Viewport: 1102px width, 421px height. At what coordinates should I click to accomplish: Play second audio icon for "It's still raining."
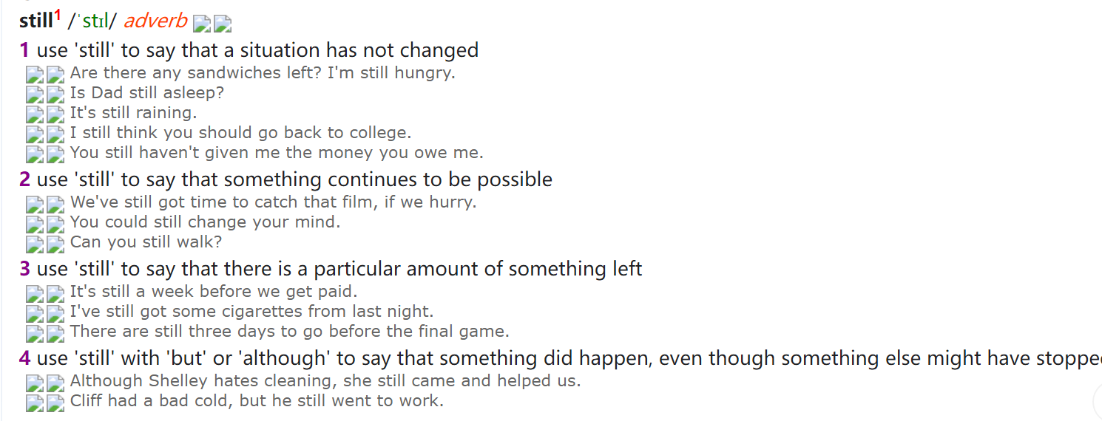click(55, 114)
